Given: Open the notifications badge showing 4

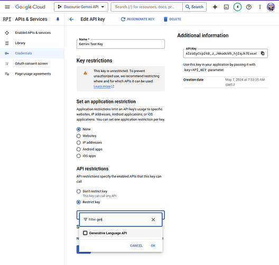Looking at the screenshot, I should point(237,7).
